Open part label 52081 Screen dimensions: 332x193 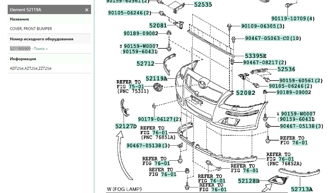tap(158, 25)
